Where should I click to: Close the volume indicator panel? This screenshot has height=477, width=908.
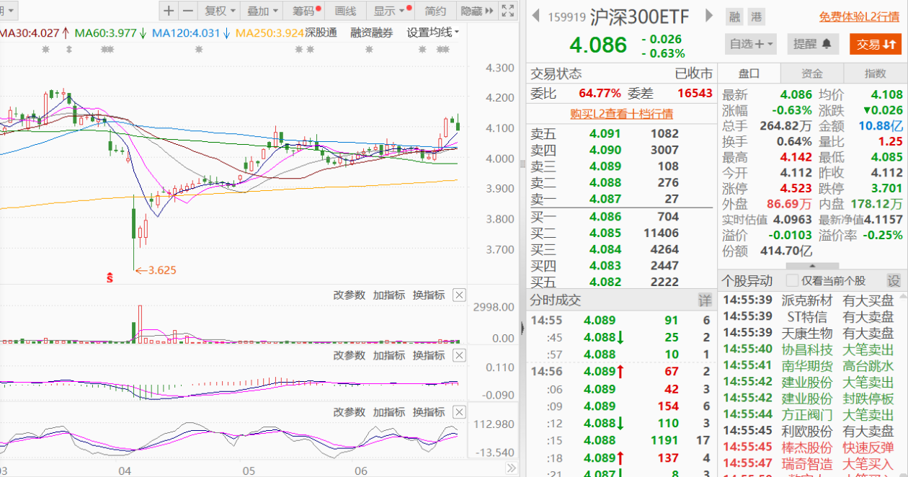click(x=459, y=295)
